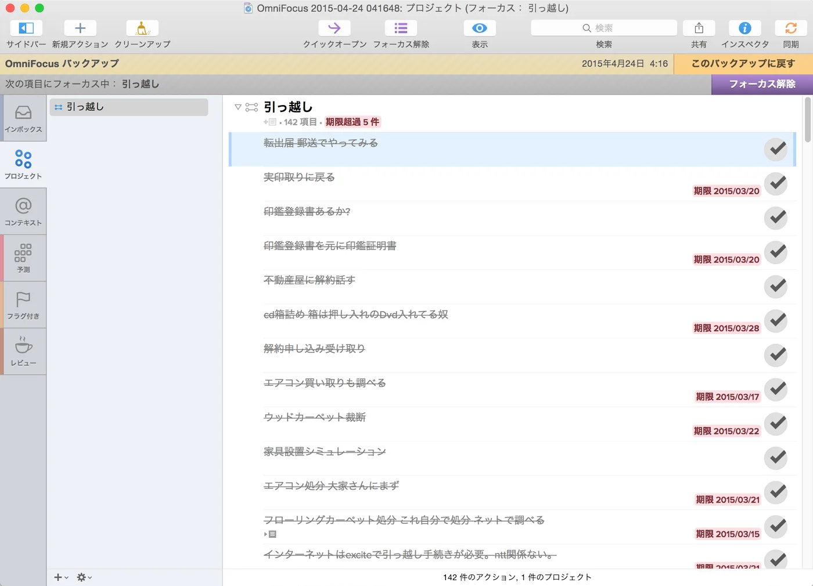The width and height of the screenshot is (813, 586).
Task: Open the View options (表示) eye icon
Action: click(x=480, y=28)
